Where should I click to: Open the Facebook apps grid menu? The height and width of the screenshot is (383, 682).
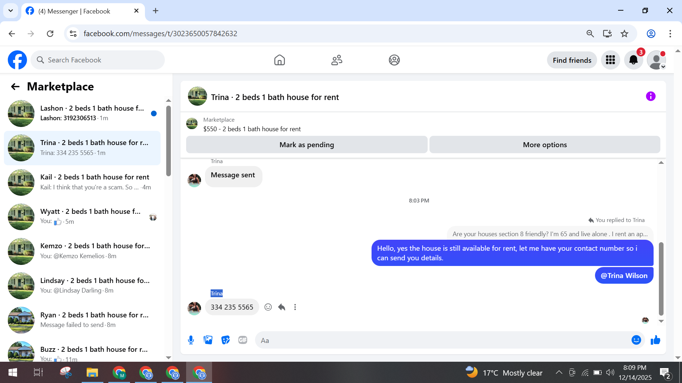click(610, 60)
